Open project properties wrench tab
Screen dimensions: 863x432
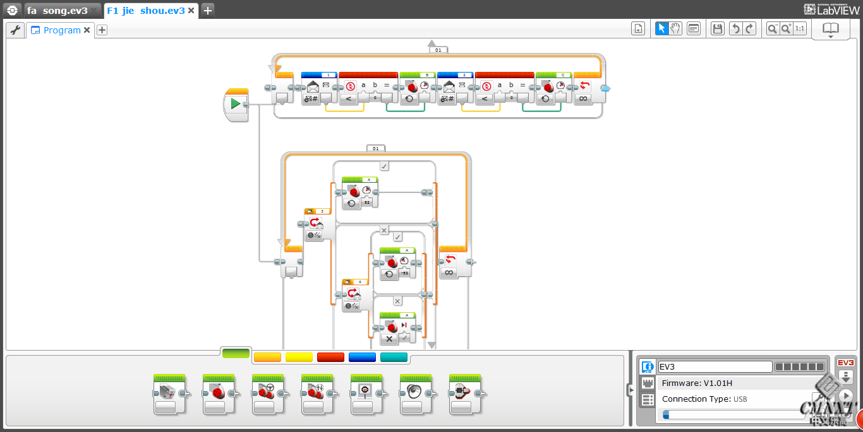[x=16, y=30]
